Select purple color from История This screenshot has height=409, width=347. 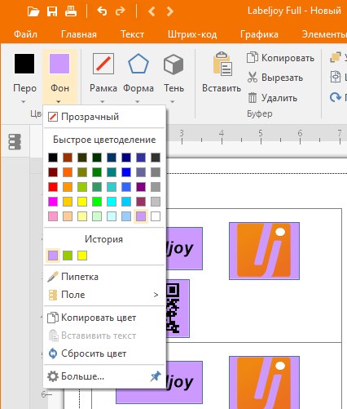[53, 256]
